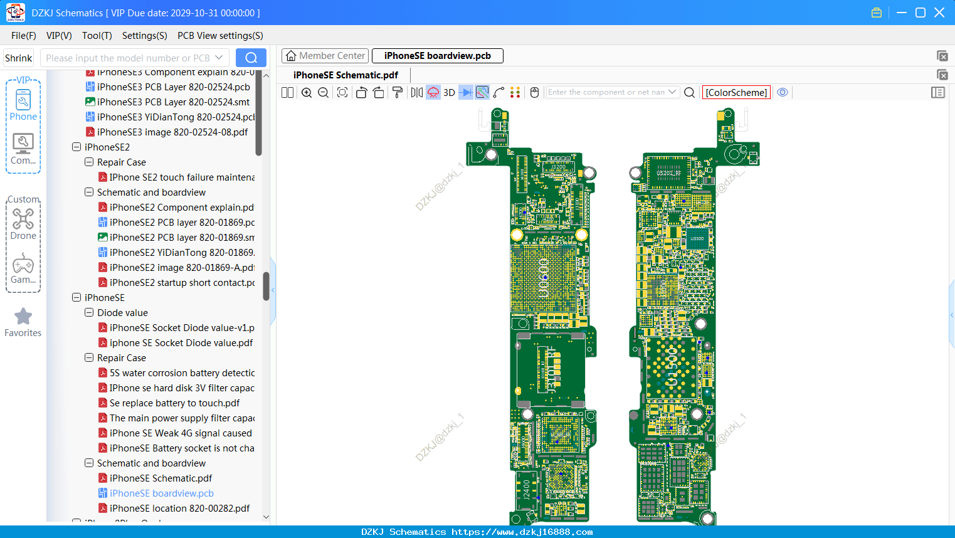Collapse Repair Case under iPhoneSE
The height and width of the screenshot is (538, 955).
coord(89,358)
